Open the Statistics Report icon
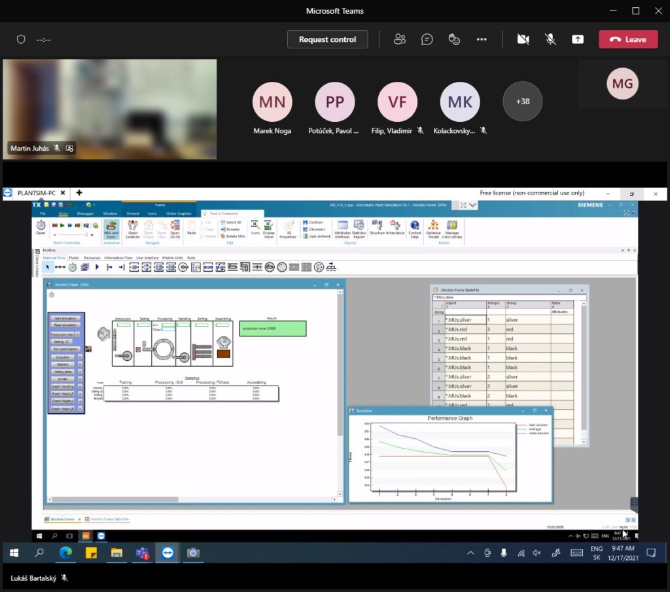Viewport: 670px width, 592px height. point(359,229)
